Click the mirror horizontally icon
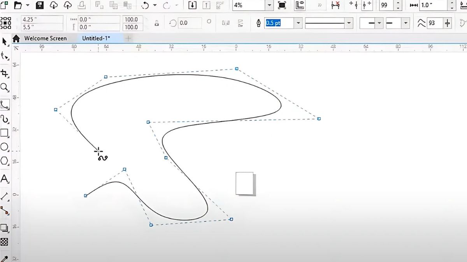This screenshot has height=262, width=467. coord(226,23)
